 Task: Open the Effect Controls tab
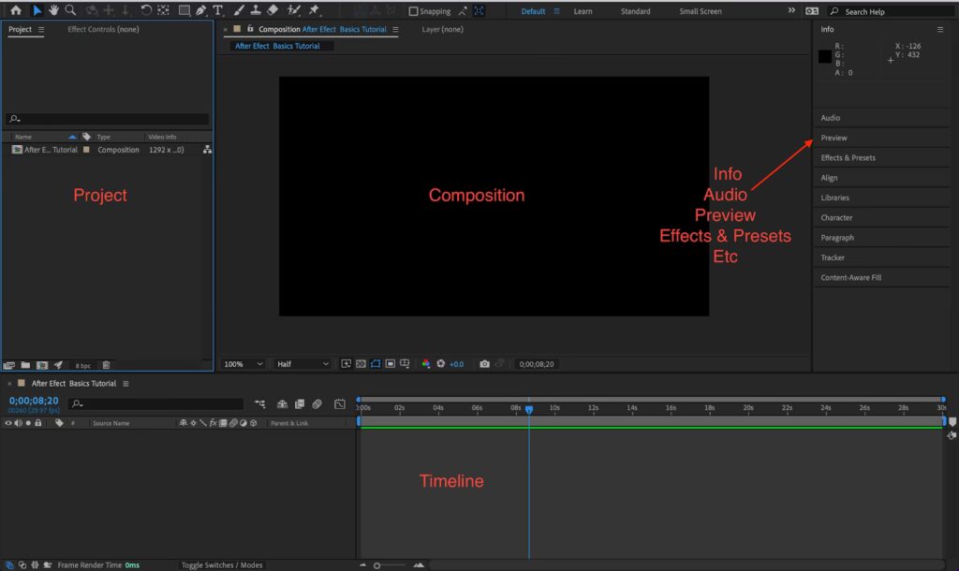point(103,29)
